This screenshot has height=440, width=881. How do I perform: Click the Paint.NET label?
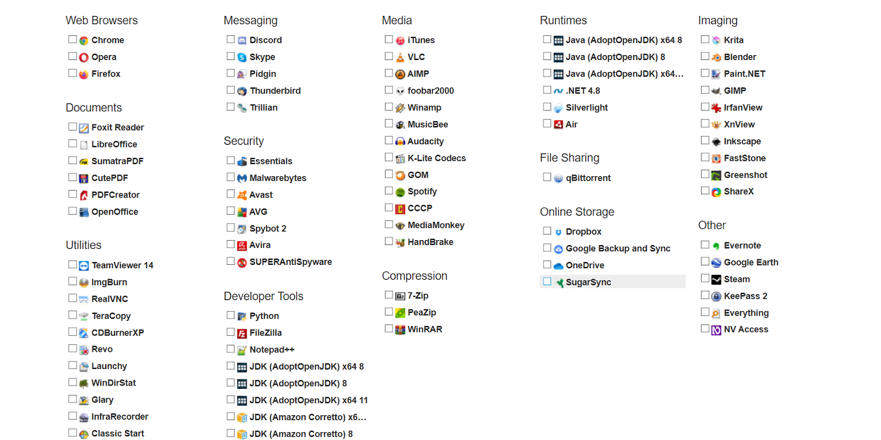[x=744, y=74]
